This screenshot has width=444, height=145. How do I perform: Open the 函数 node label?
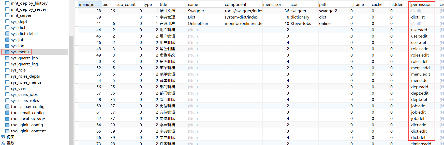[10, 143]
